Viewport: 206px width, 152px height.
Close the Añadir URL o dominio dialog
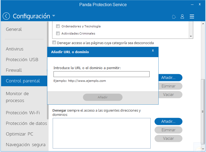point(153,50)
